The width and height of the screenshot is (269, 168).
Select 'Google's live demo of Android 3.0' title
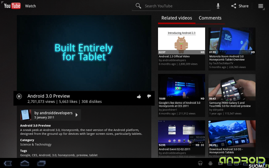point(179,105)
